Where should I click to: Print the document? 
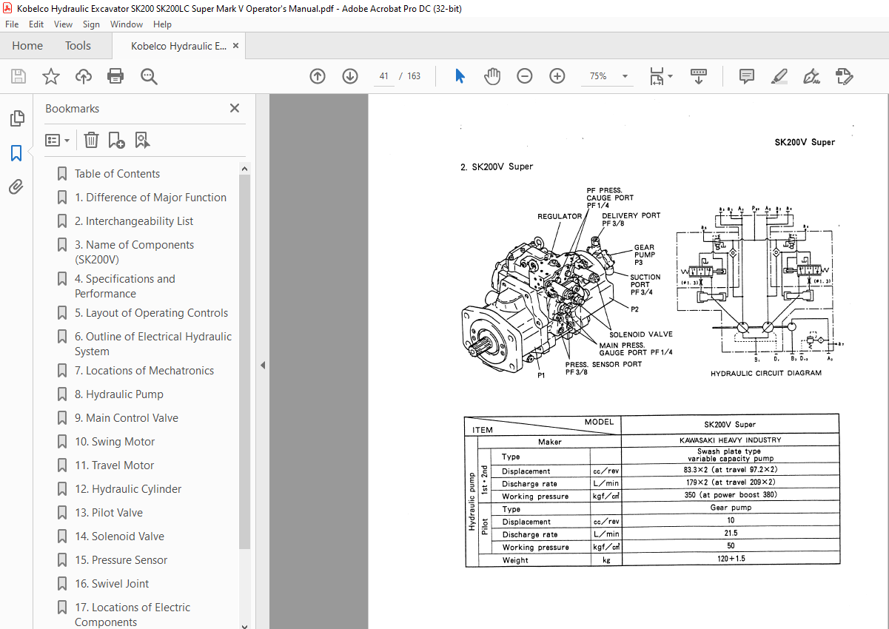115,76
